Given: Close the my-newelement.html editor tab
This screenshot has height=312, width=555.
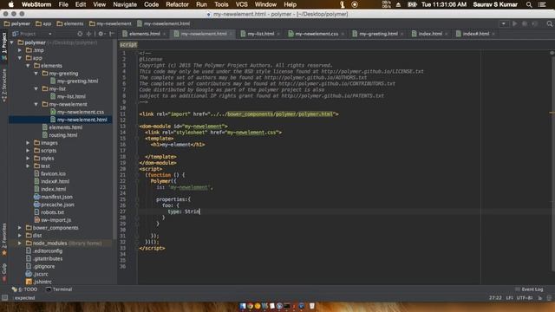Looking at the screenshot, I should tap(231, 34).
